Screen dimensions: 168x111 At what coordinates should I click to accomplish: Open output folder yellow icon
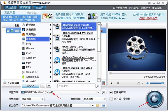(98, 105)
